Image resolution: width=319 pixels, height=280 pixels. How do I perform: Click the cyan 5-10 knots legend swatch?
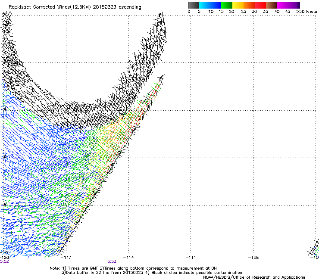204,5
